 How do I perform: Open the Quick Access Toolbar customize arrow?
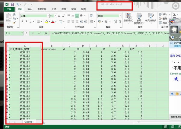[x=31, y=5]
